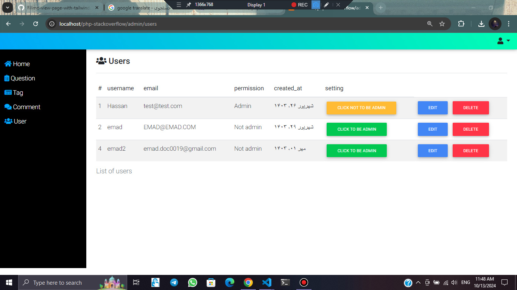Expand the tab search dropdown arrow
The height and width of the screenshot is (290, 517).
pyautogui.click(x=7, y=8)
